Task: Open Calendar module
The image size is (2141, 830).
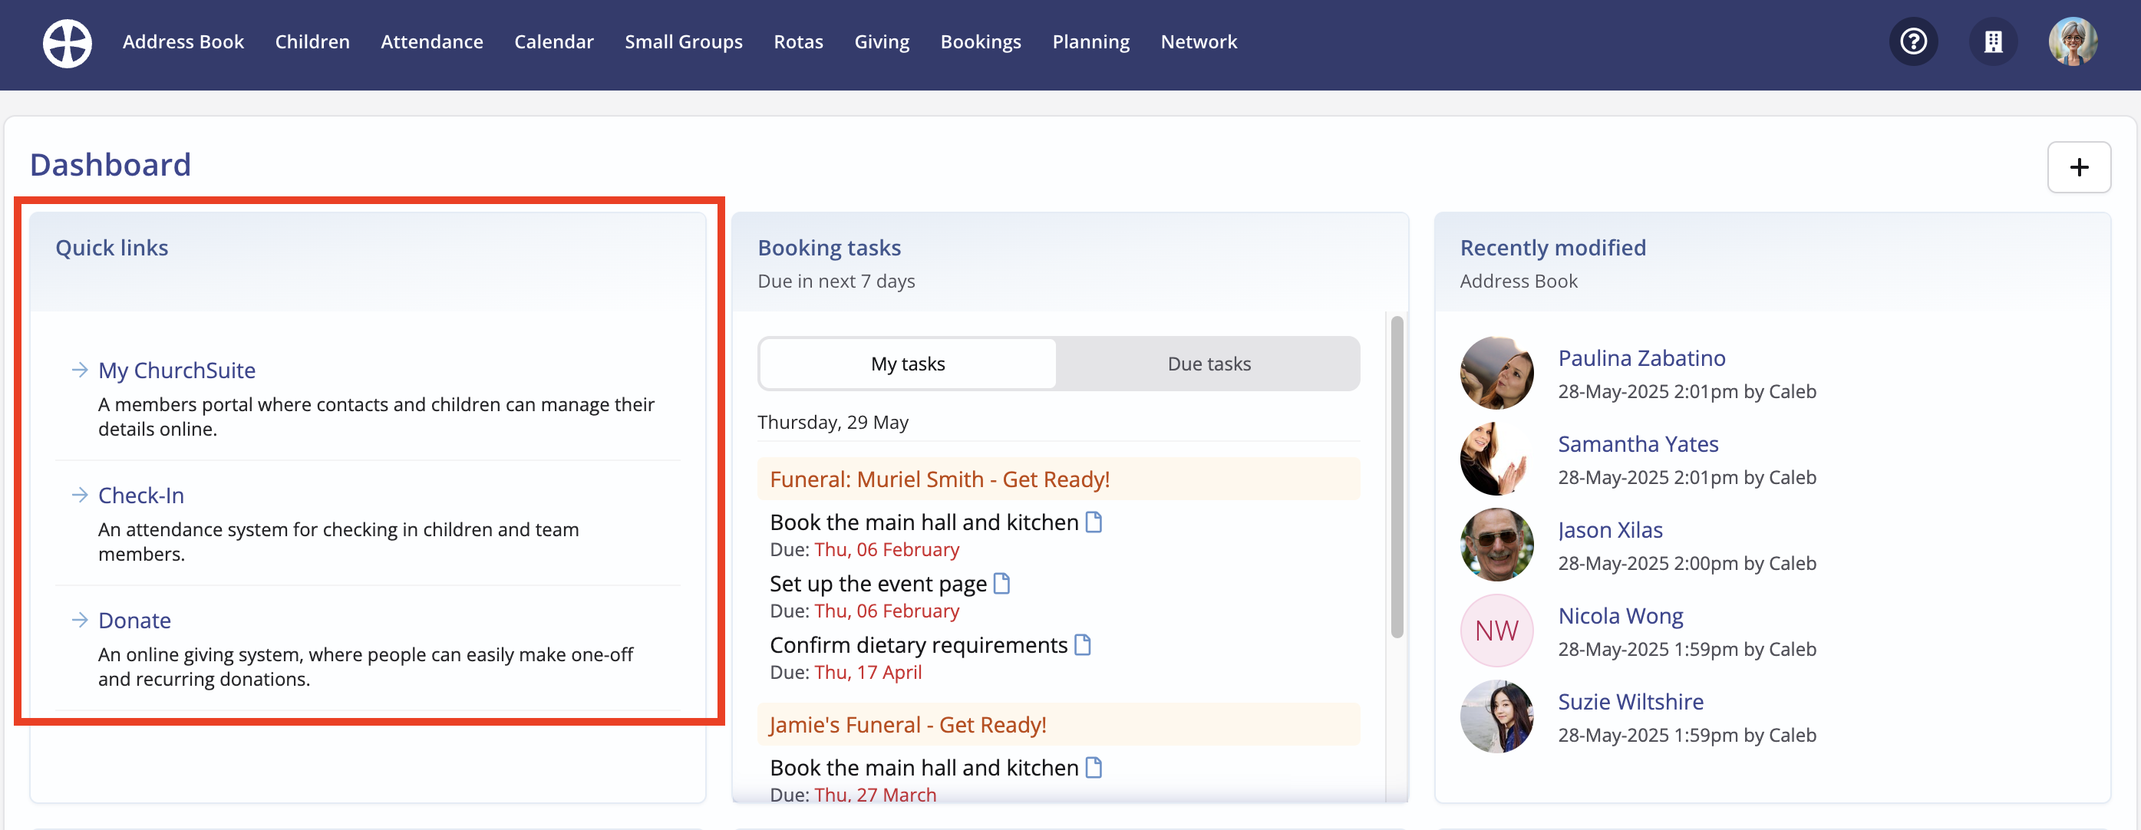Action: click(553, 41)
